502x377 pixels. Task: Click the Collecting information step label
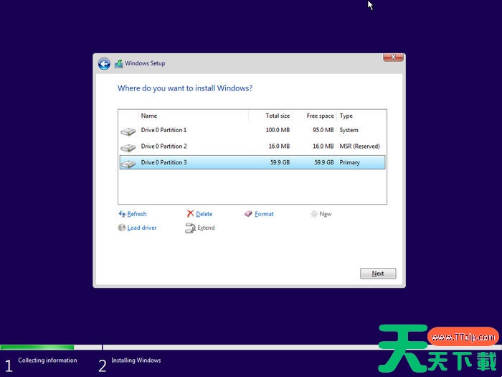click(x=47, y=360)
